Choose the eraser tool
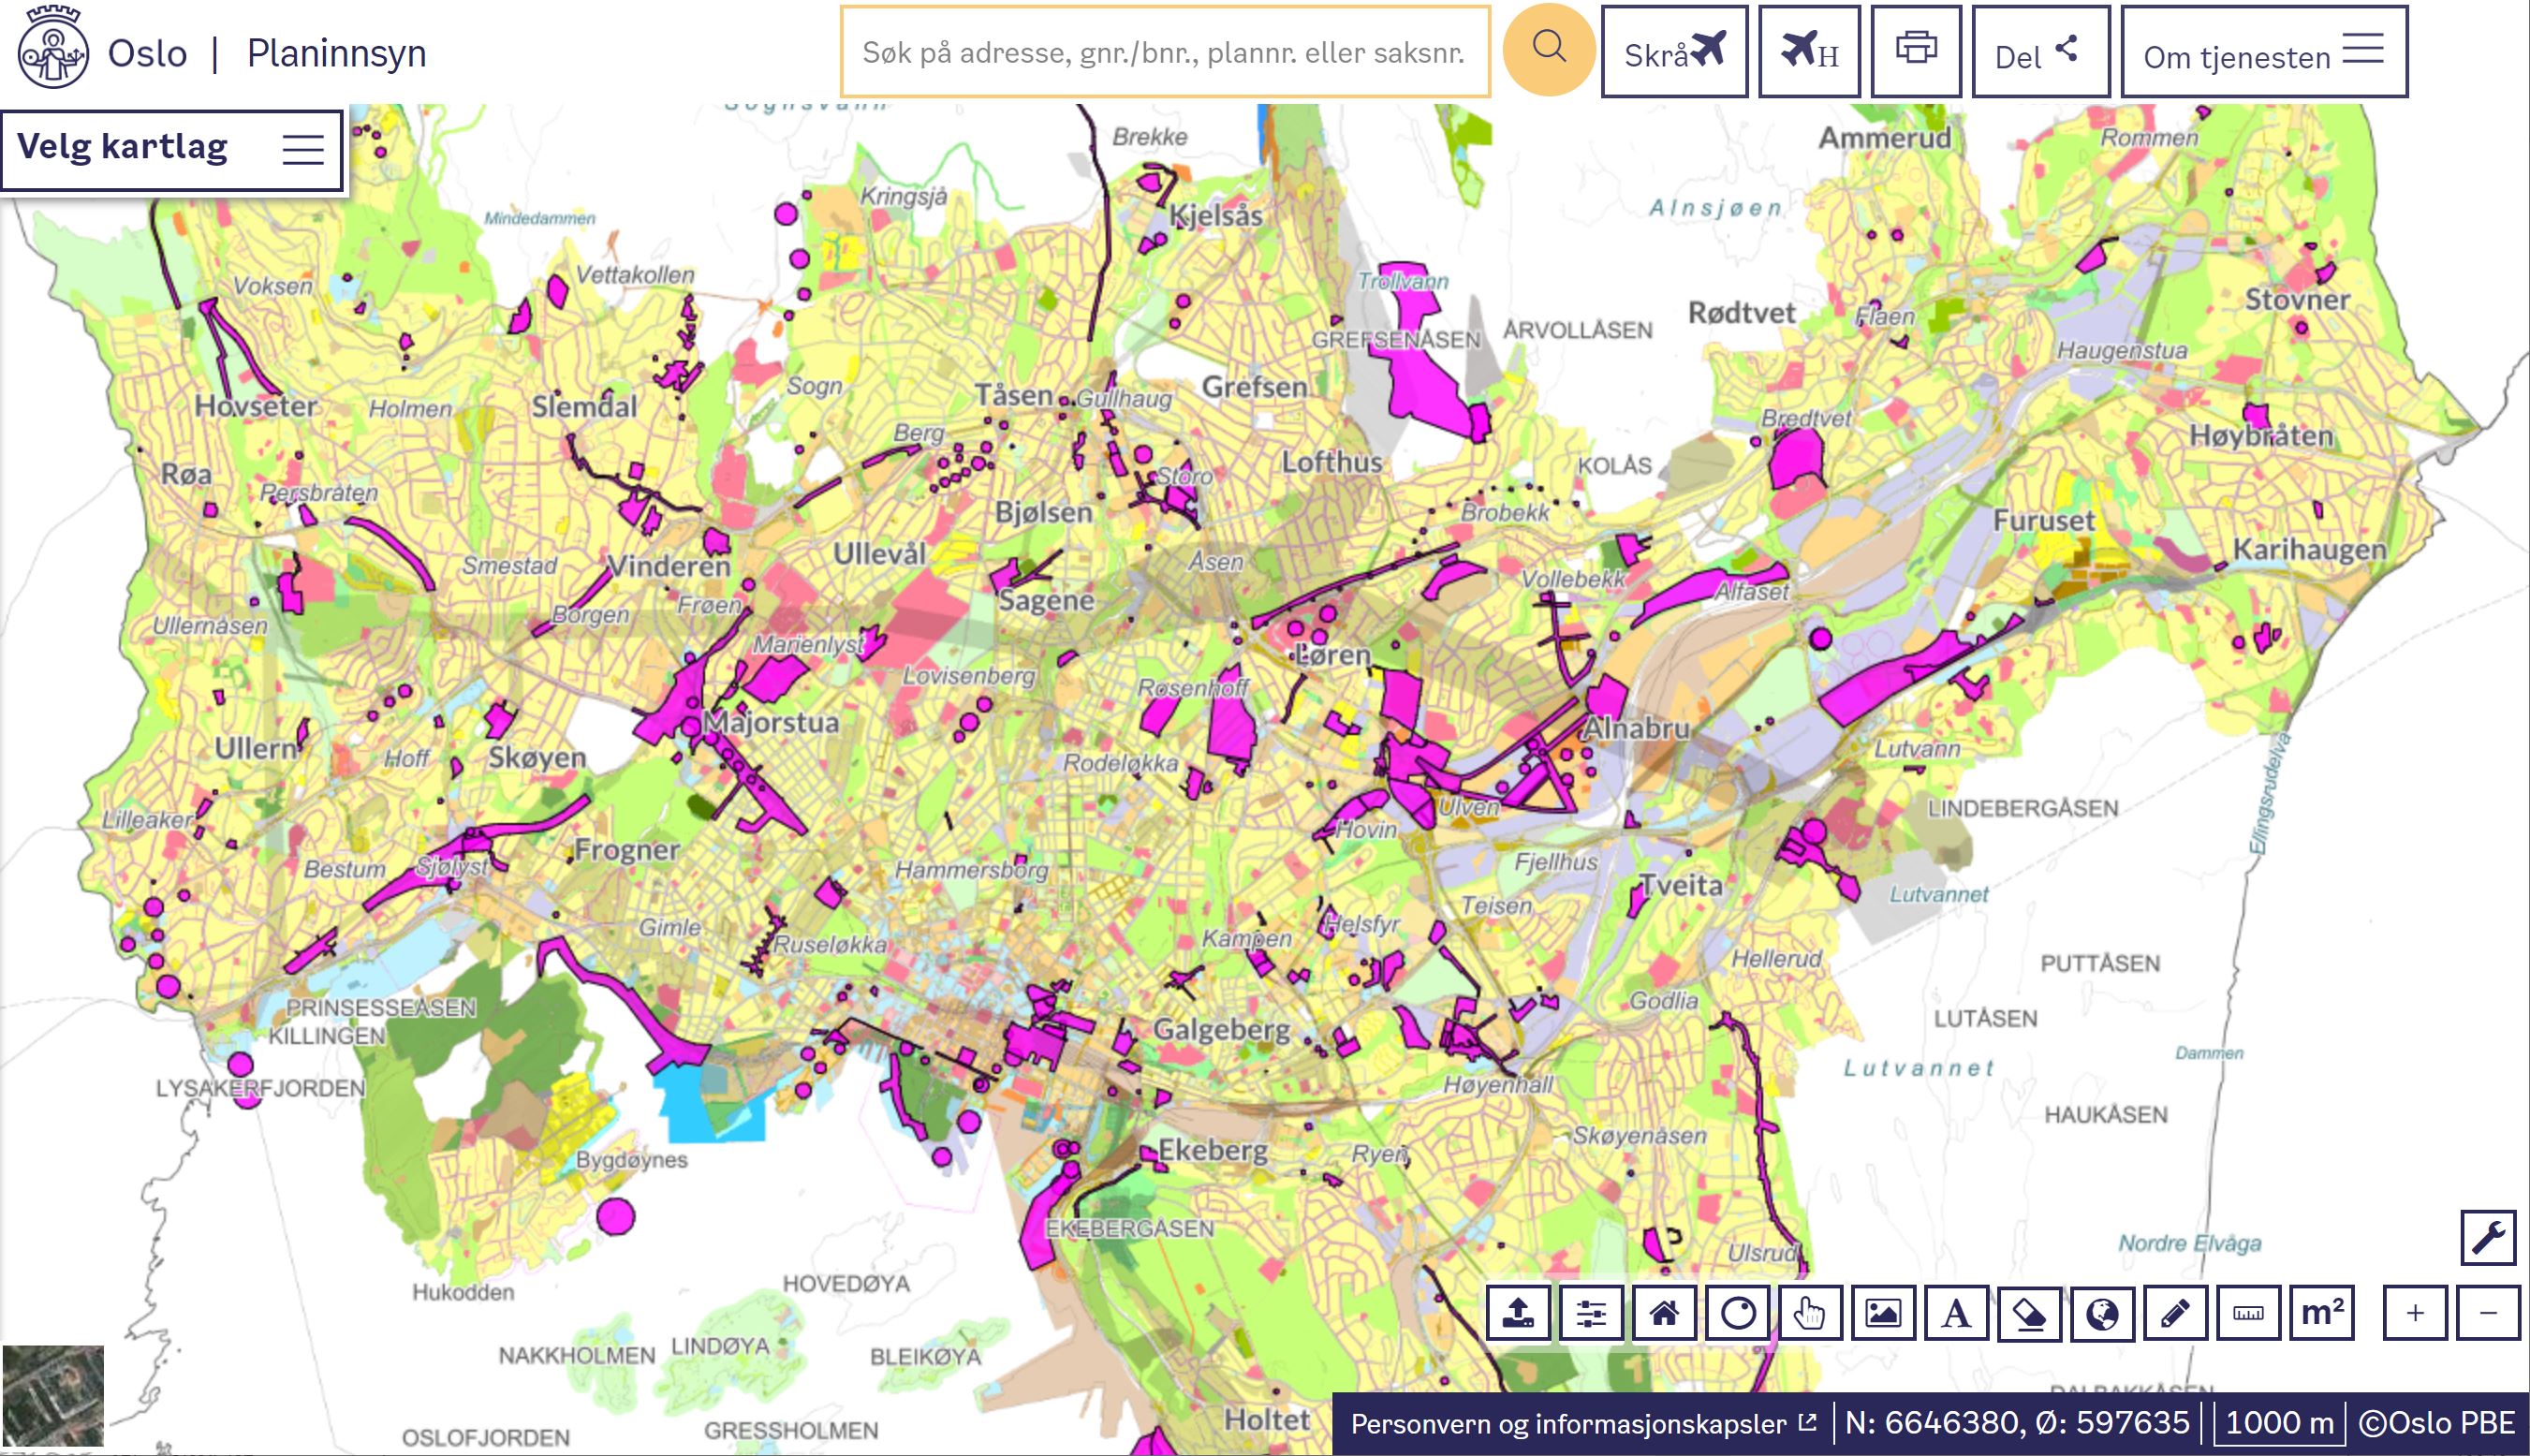Screen dimensions: 2530x1456 click(2029, 1312)
